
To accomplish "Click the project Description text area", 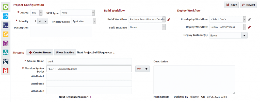I will pos(61,31).
